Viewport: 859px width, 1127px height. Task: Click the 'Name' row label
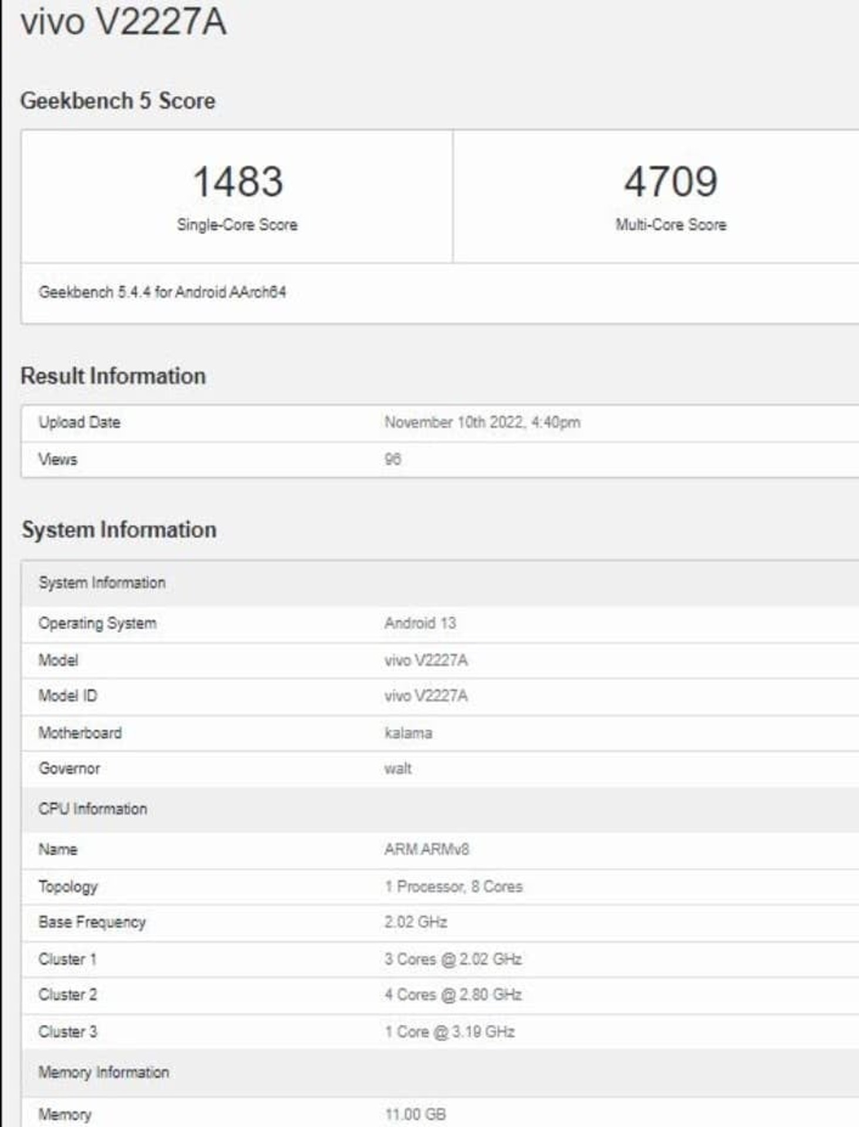[58, 849]
